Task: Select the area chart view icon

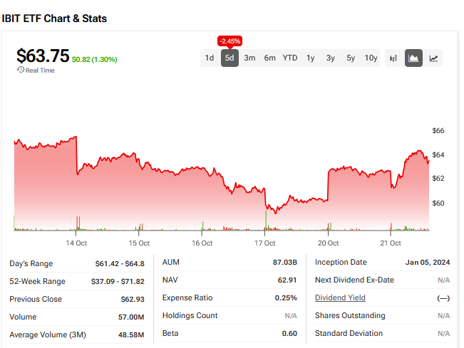Action: pos(413,58)
